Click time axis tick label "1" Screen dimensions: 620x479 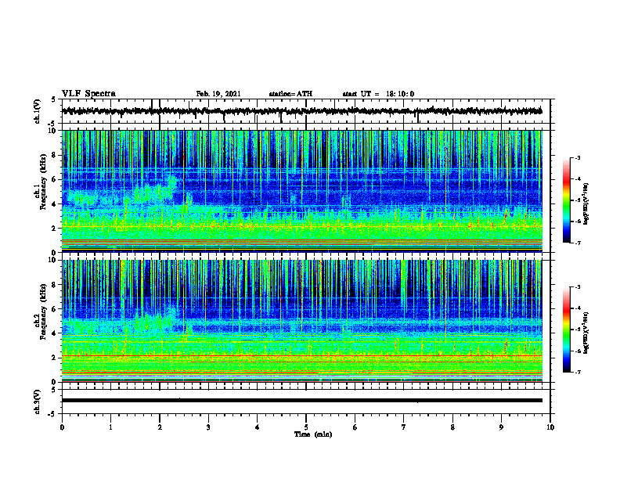point(111,427)
